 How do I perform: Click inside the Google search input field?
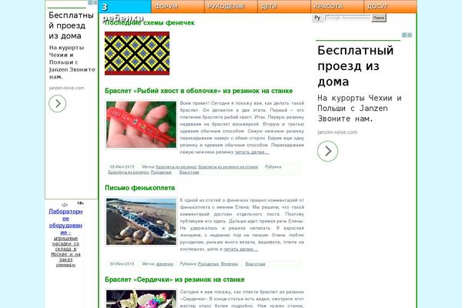[347, 18]
